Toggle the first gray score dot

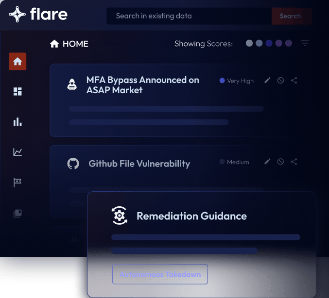[249, 43]
